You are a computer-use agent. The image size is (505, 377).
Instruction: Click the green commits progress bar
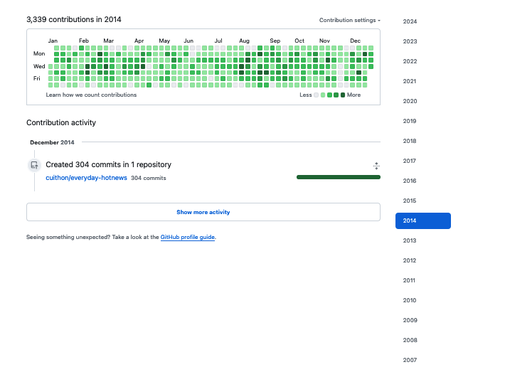[338, 177]
